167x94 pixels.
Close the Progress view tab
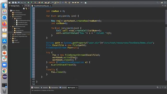[x=77, y=88]
